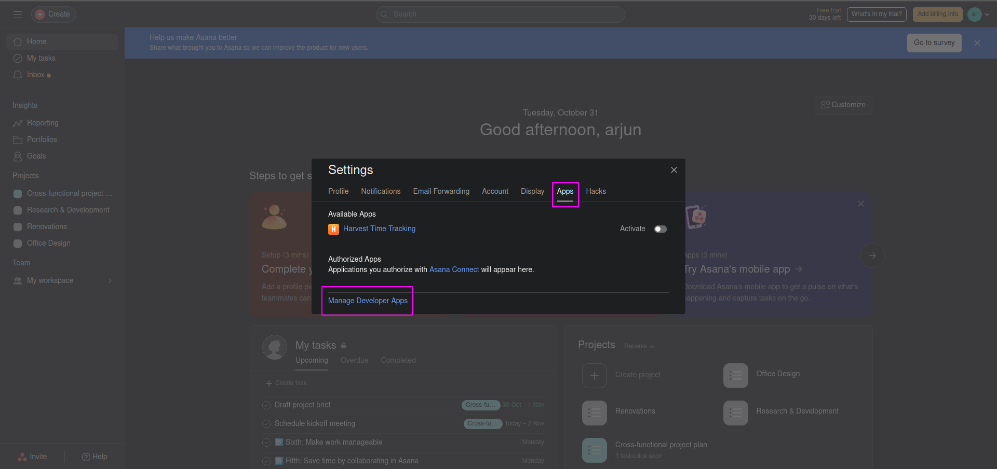Click the My workspace team icon
Image resolution: width=997 pixels, height=469 pixels.
18,281
